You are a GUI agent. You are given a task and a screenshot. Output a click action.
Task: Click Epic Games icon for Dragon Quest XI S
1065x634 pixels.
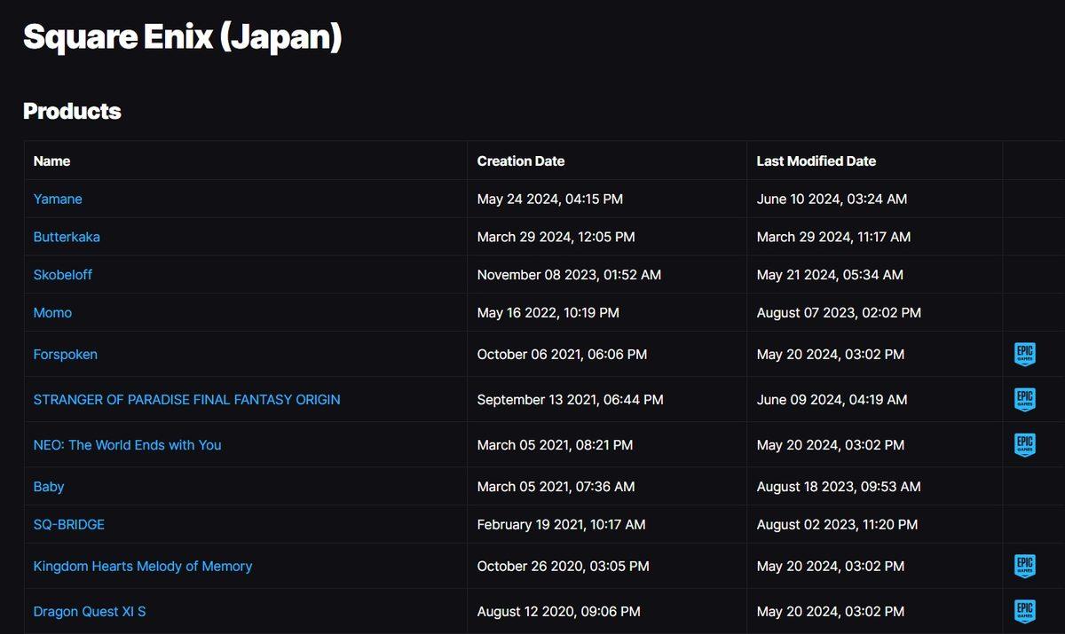pos(1025,611)
